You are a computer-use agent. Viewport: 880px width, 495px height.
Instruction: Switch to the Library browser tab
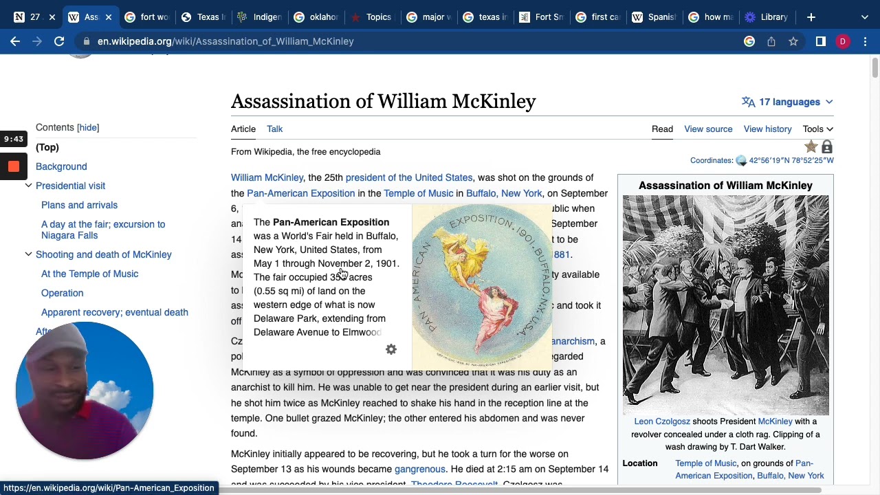767,17
